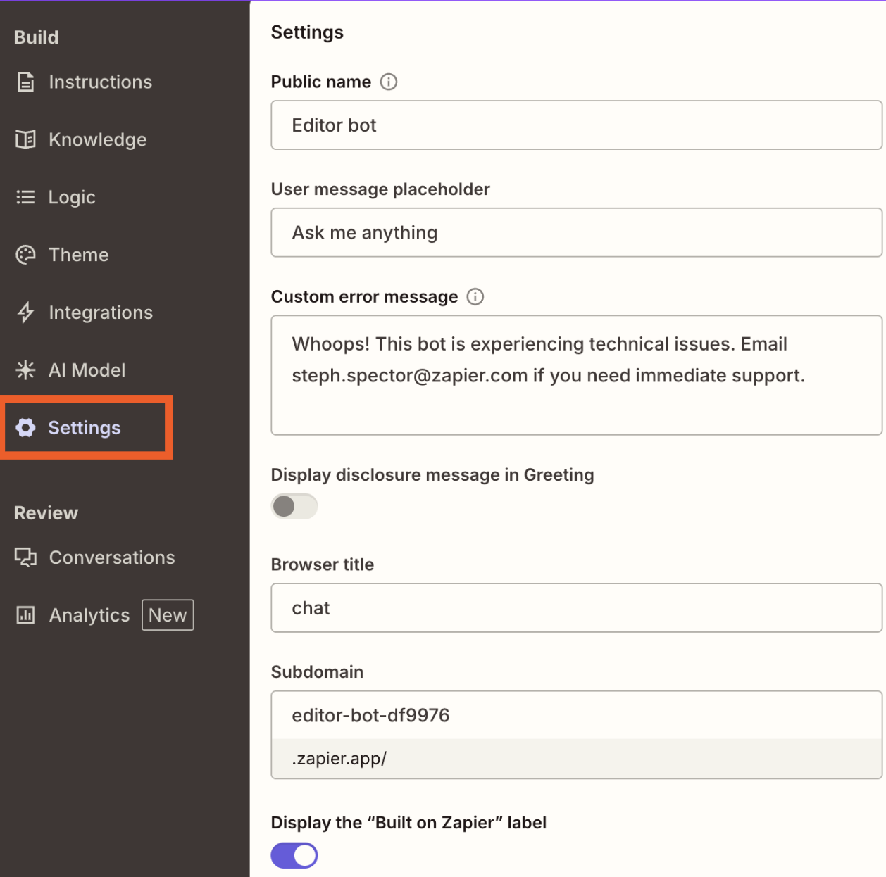Open the Custom error message info tooltip
Image resolution: width=886 pixels, height=877 pixels.
[475, 297]
